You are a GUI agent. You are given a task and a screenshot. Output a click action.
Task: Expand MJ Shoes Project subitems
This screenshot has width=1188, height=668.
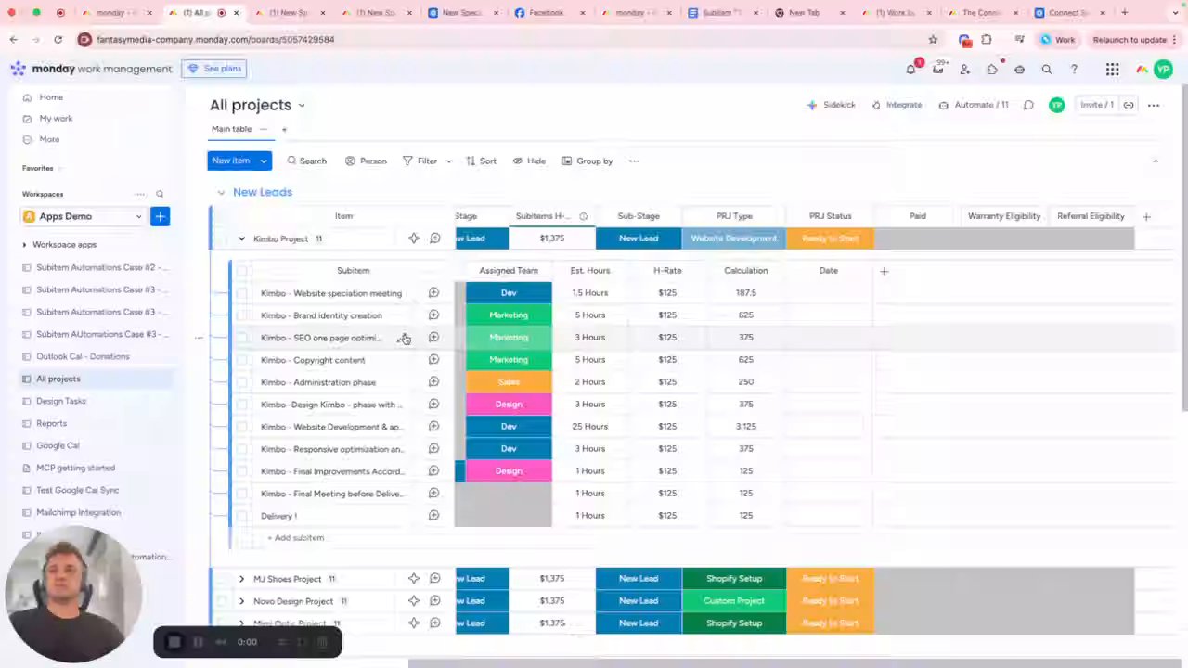click(241, 579)
